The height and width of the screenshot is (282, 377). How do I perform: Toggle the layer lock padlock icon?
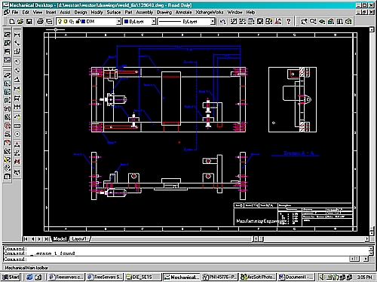(78, 22)
